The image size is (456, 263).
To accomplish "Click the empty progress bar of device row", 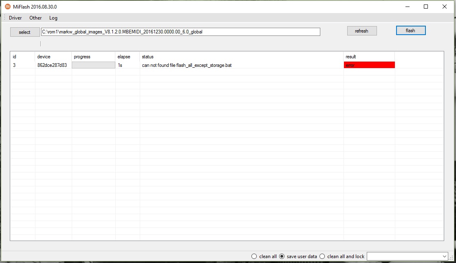I will coord(93,65).
